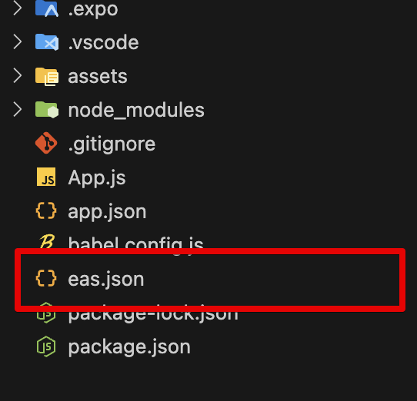The image size is (417, 401).
Task: Open the package.json file
Action: tap(129, 347)
